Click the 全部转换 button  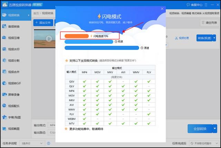click(x=200, y=129)
